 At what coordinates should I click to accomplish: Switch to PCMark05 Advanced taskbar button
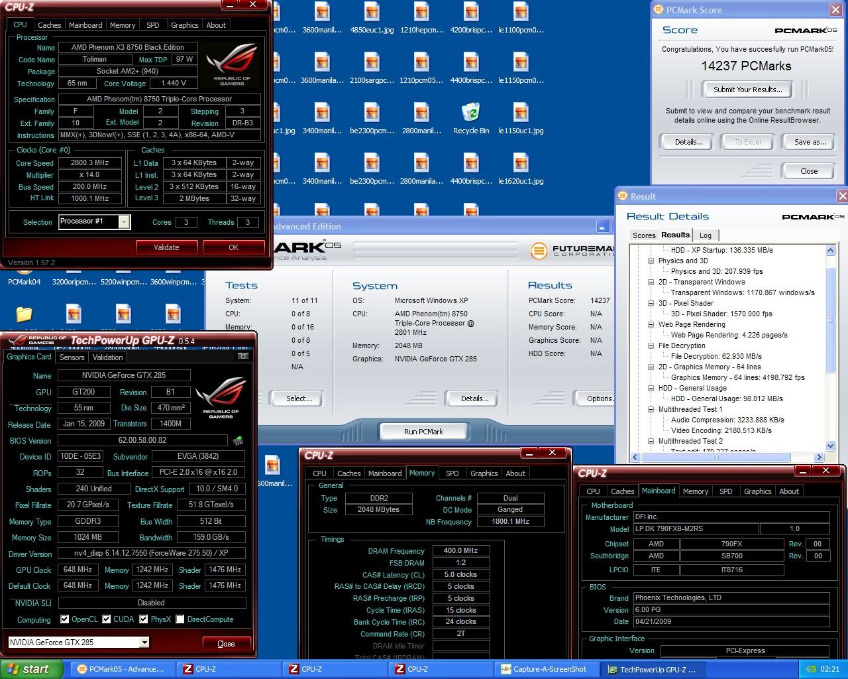[x=121, y=669]
